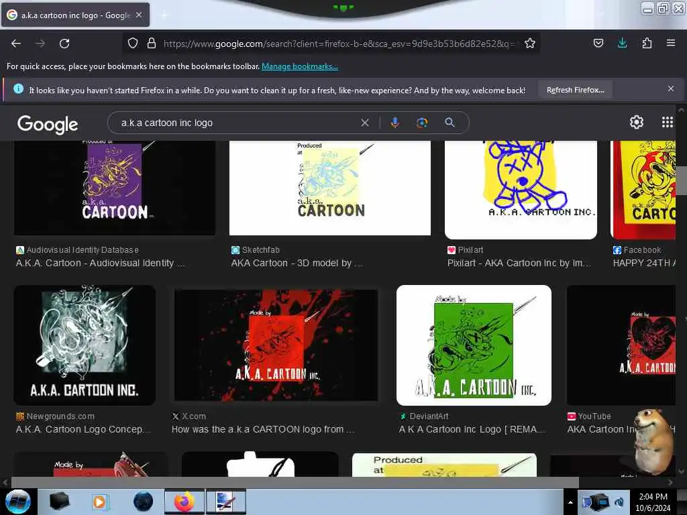The height and width of the screenshot is (515, 687).
Task: Open the tracking protection shield icon
Action: click(x=133, y=43)
